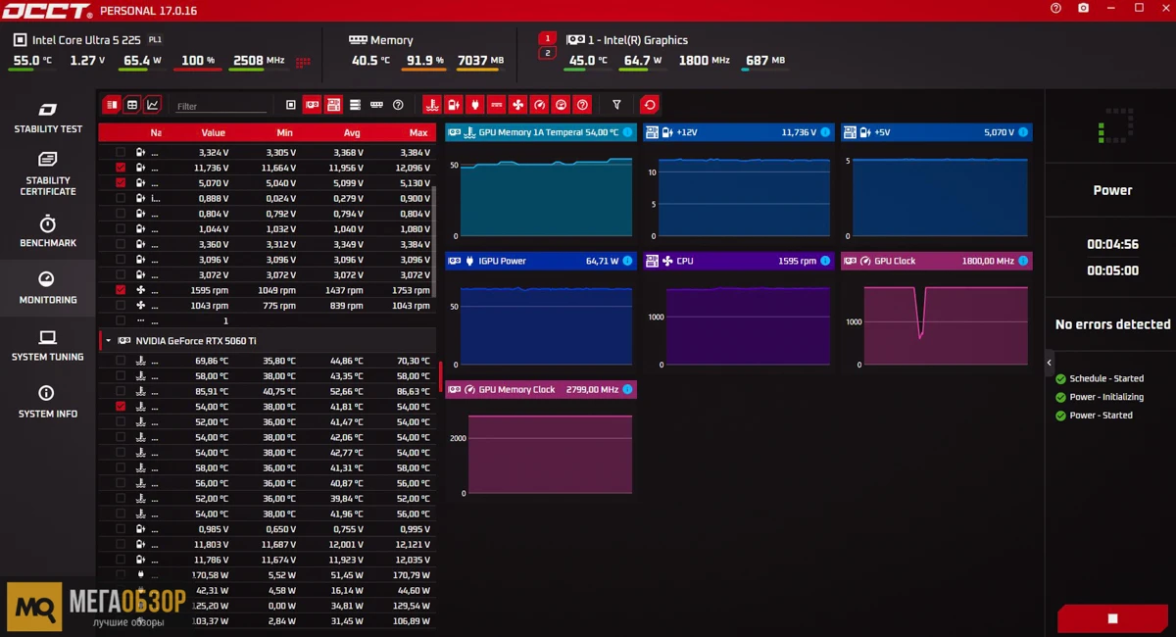Open help icon in title bar
Image resolution: width=1176 pixels, height=637 pixels.
tap(1055, 8)
